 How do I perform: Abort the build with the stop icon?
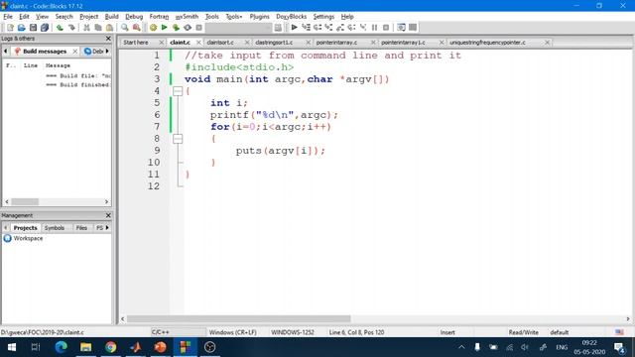click(x=198, y=28)
